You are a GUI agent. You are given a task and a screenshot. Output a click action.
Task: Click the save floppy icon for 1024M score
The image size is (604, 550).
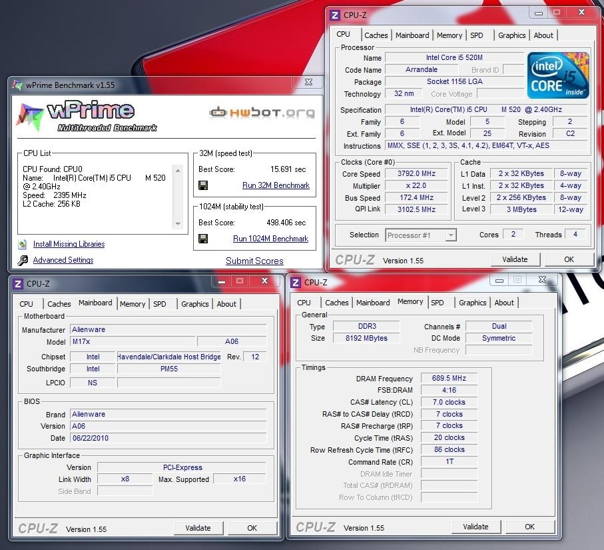[x=203, y=239]
